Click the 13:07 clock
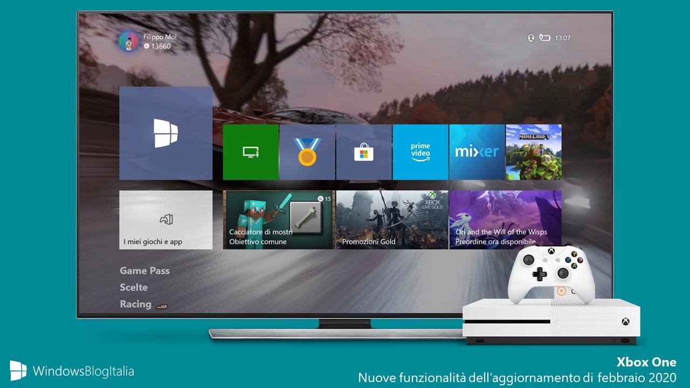 (x=562, y=38)
